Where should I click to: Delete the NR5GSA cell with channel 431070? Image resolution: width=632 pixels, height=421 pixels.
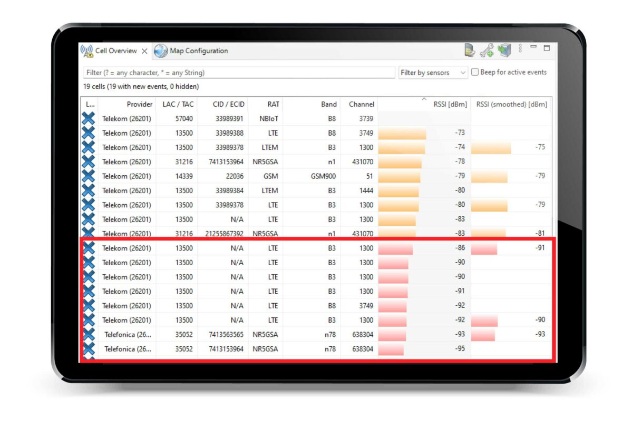tap(88, 162)
